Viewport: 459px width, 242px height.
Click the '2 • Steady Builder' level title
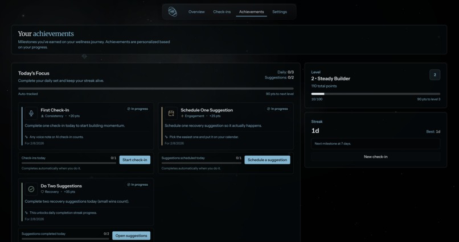pos(330,78)
